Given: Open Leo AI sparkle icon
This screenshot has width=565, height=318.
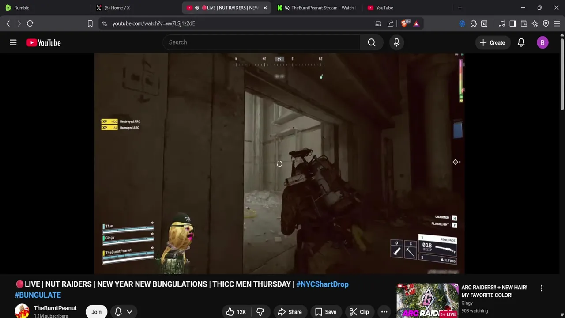Looking at the screenshot, I should pyautogui.click(x=535, y=23).
